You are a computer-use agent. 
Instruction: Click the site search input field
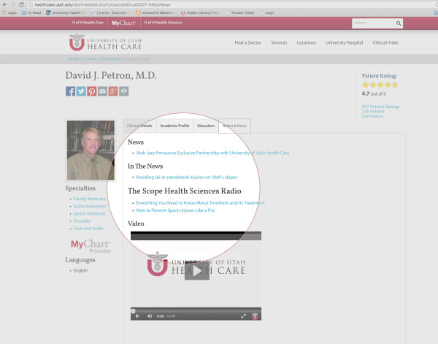click(x=373, y=23)
